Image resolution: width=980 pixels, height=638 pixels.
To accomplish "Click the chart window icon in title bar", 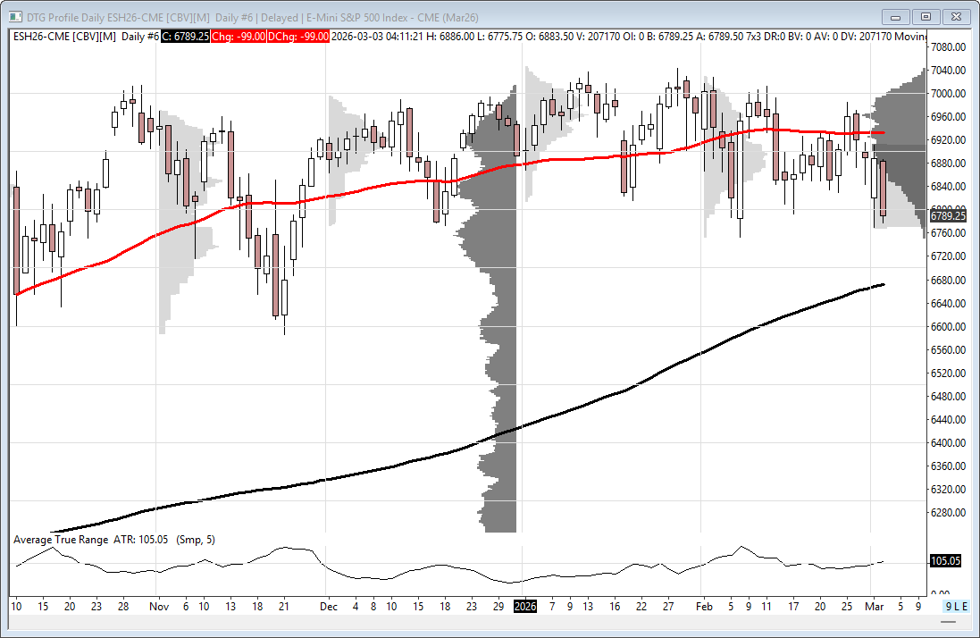I will click(x=16, y=15).
